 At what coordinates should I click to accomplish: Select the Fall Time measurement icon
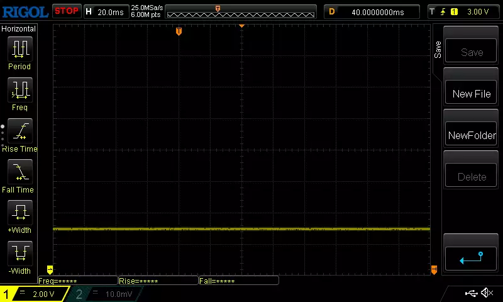[x=20, y=171]
